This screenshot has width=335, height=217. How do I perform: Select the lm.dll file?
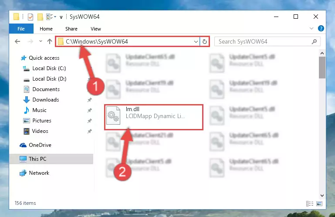click(154, 117)
